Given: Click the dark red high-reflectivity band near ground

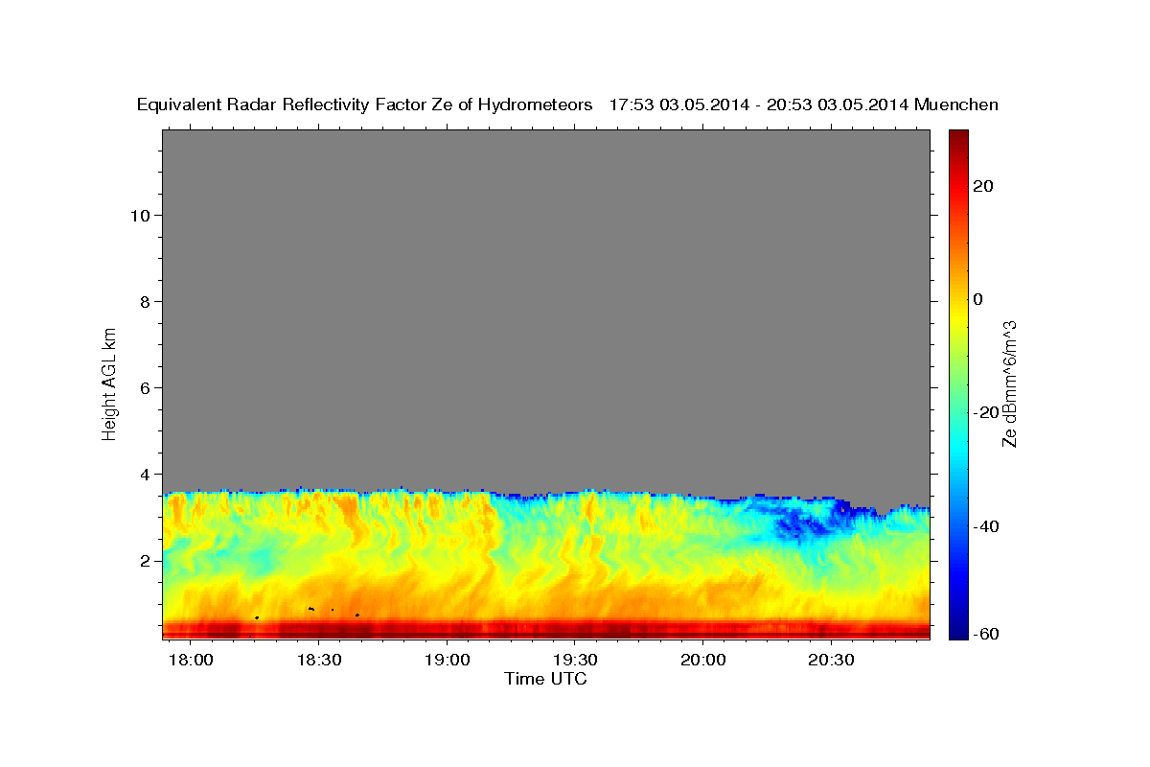Looking at the screenshot, I should (545, 630).
